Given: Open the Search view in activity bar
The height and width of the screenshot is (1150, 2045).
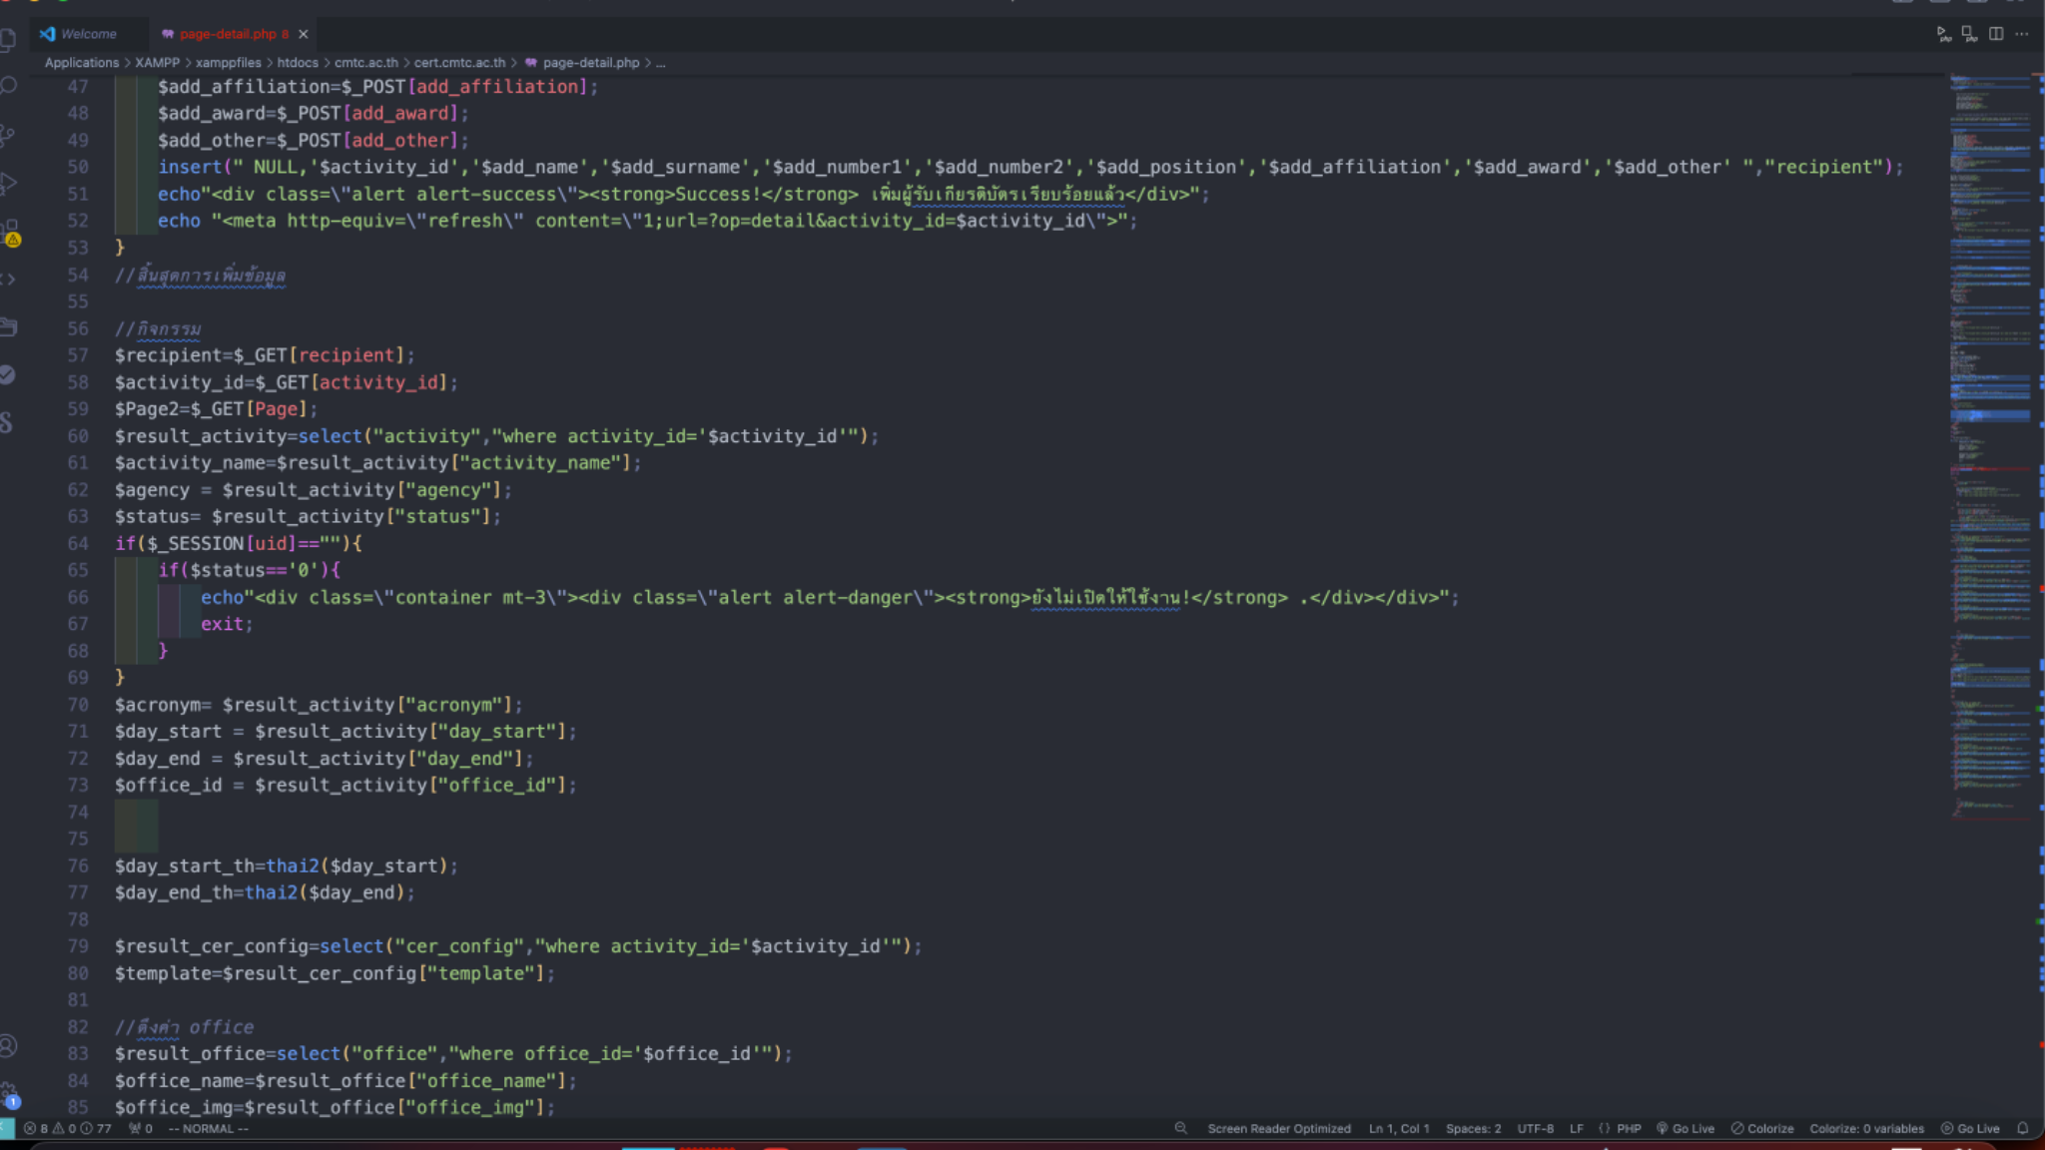Looking at the screenshot, I should 8,86.
